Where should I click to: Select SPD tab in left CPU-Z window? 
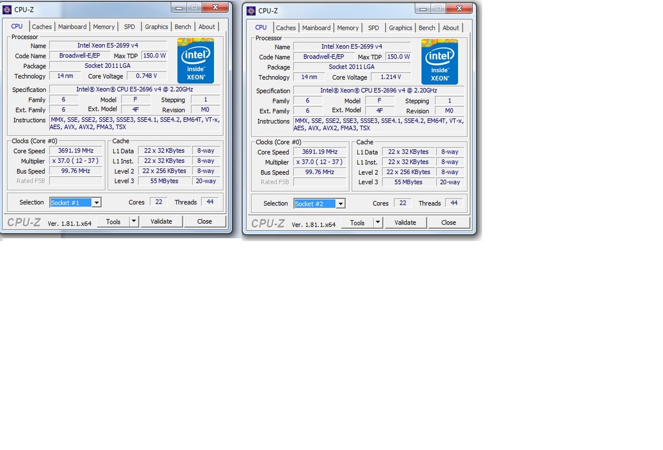click(x=130, y=27)
